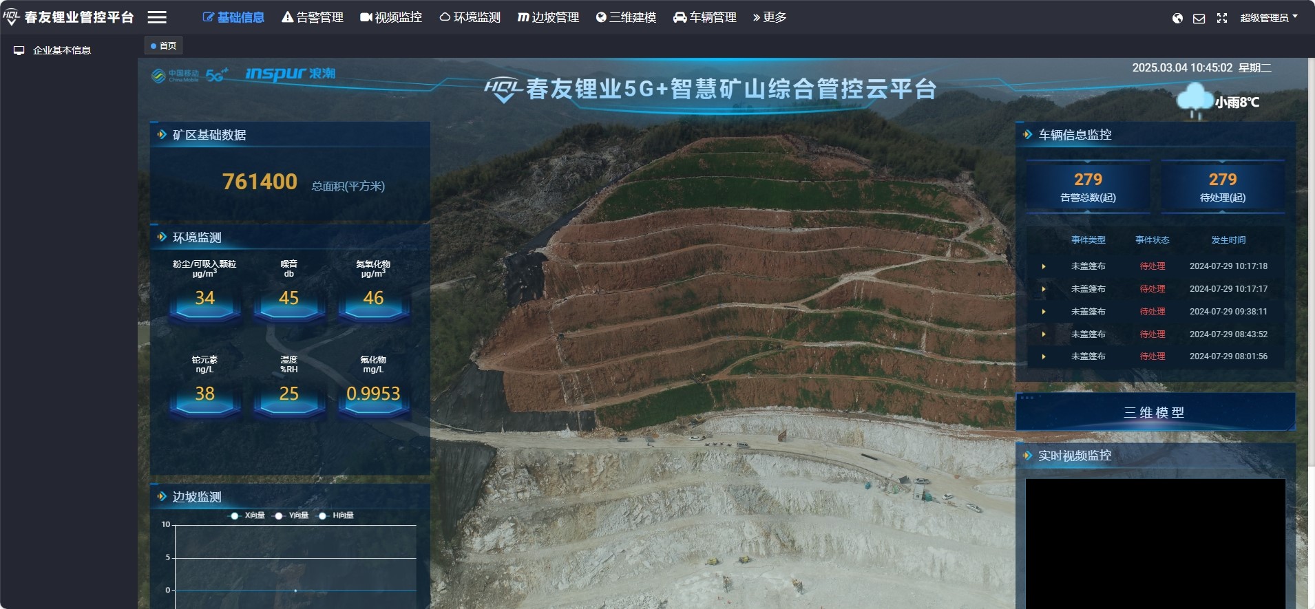Click the 待处理(起) 279 card
Viewport: 1315px width, 609px height.
click(1223, 186)
